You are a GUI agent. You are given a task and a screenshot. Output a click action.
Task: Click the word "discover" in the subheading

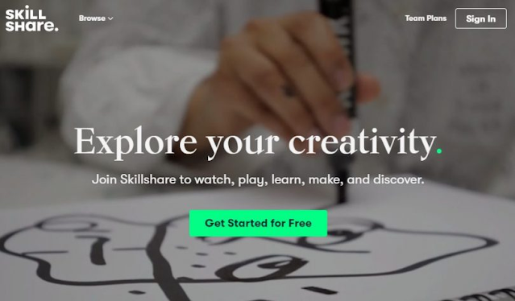coord(399,179)
